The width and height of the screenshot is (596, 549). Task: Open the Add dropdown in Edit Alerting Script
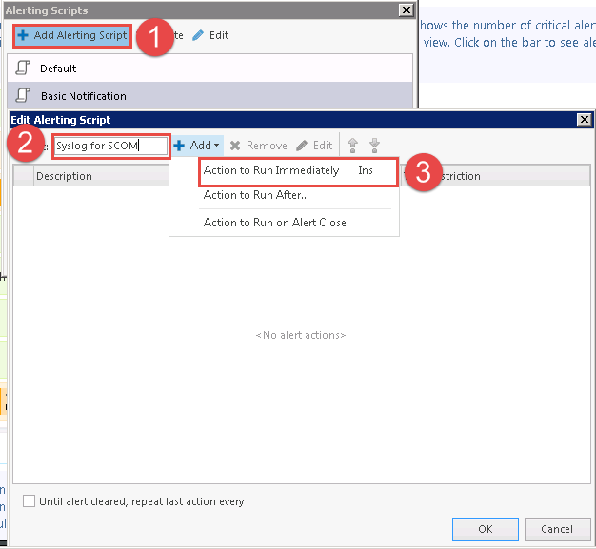pyautogui.click(x=197, y=146)
